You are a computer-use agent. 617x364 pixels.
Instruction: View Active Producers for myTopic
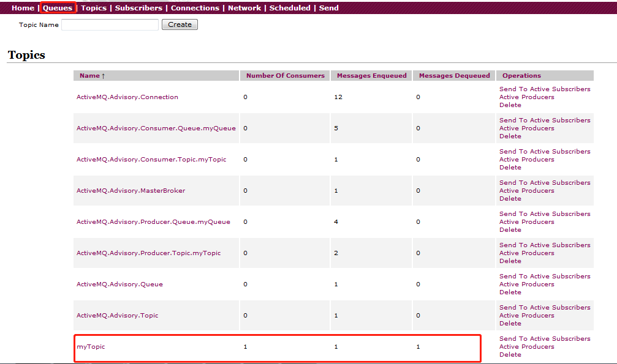tap(526, 347)
